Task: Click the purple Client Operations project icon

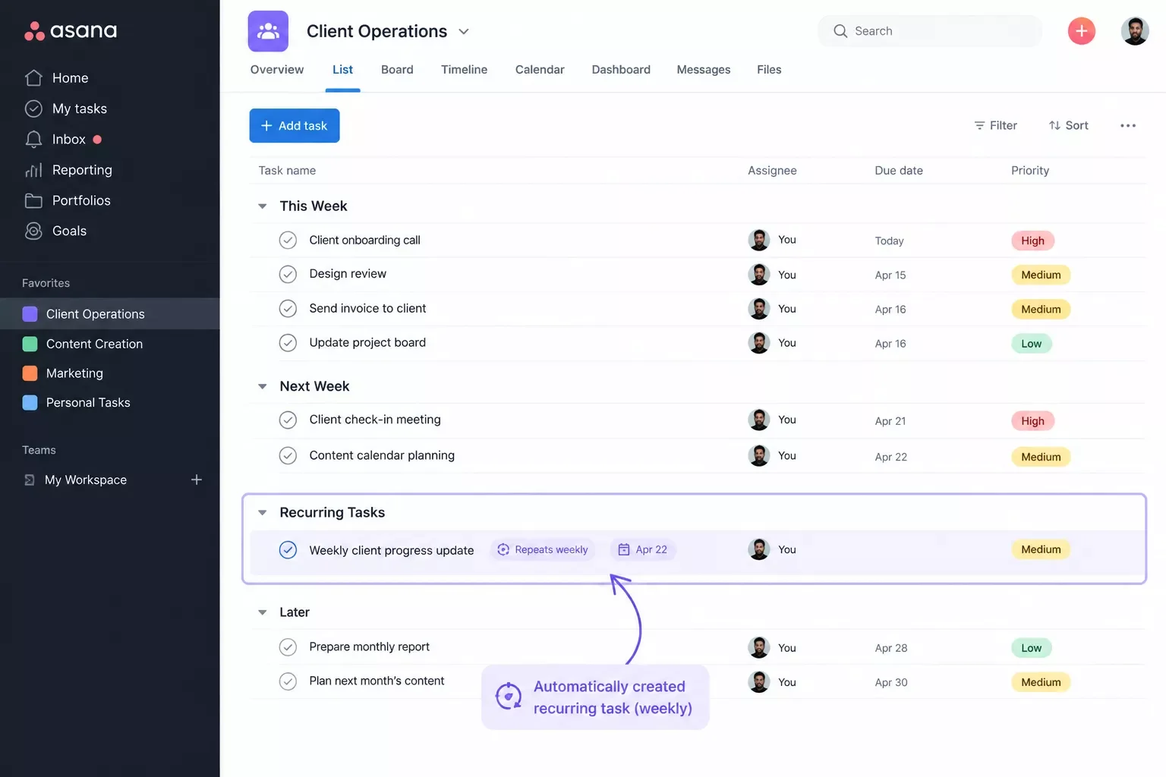Action: click(x=268, y=31)
